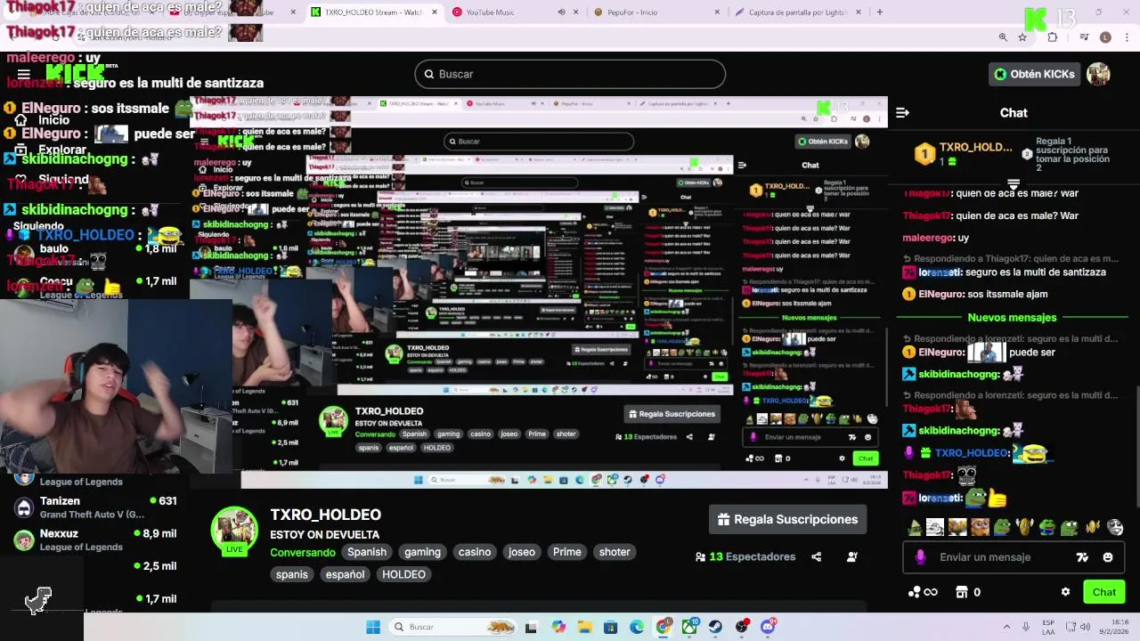Image resolution: width=1140 pixels, height=641 pixels.
Task: Open chat settings gear icon
Action: click(x=1065, y=592)
